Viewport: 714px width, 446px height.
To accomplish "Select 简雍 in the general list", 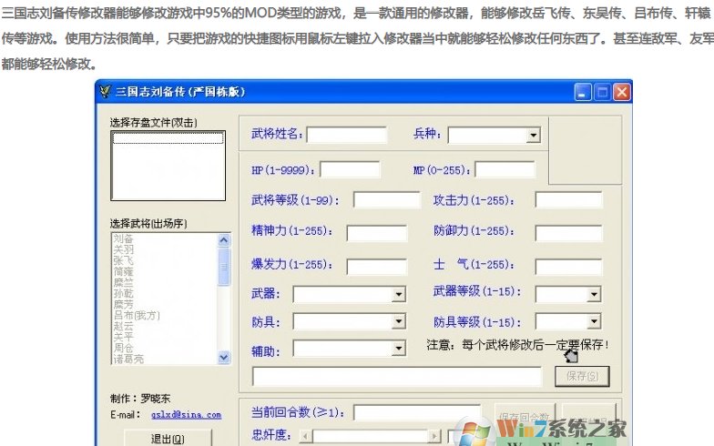I will tap(124, 271).
